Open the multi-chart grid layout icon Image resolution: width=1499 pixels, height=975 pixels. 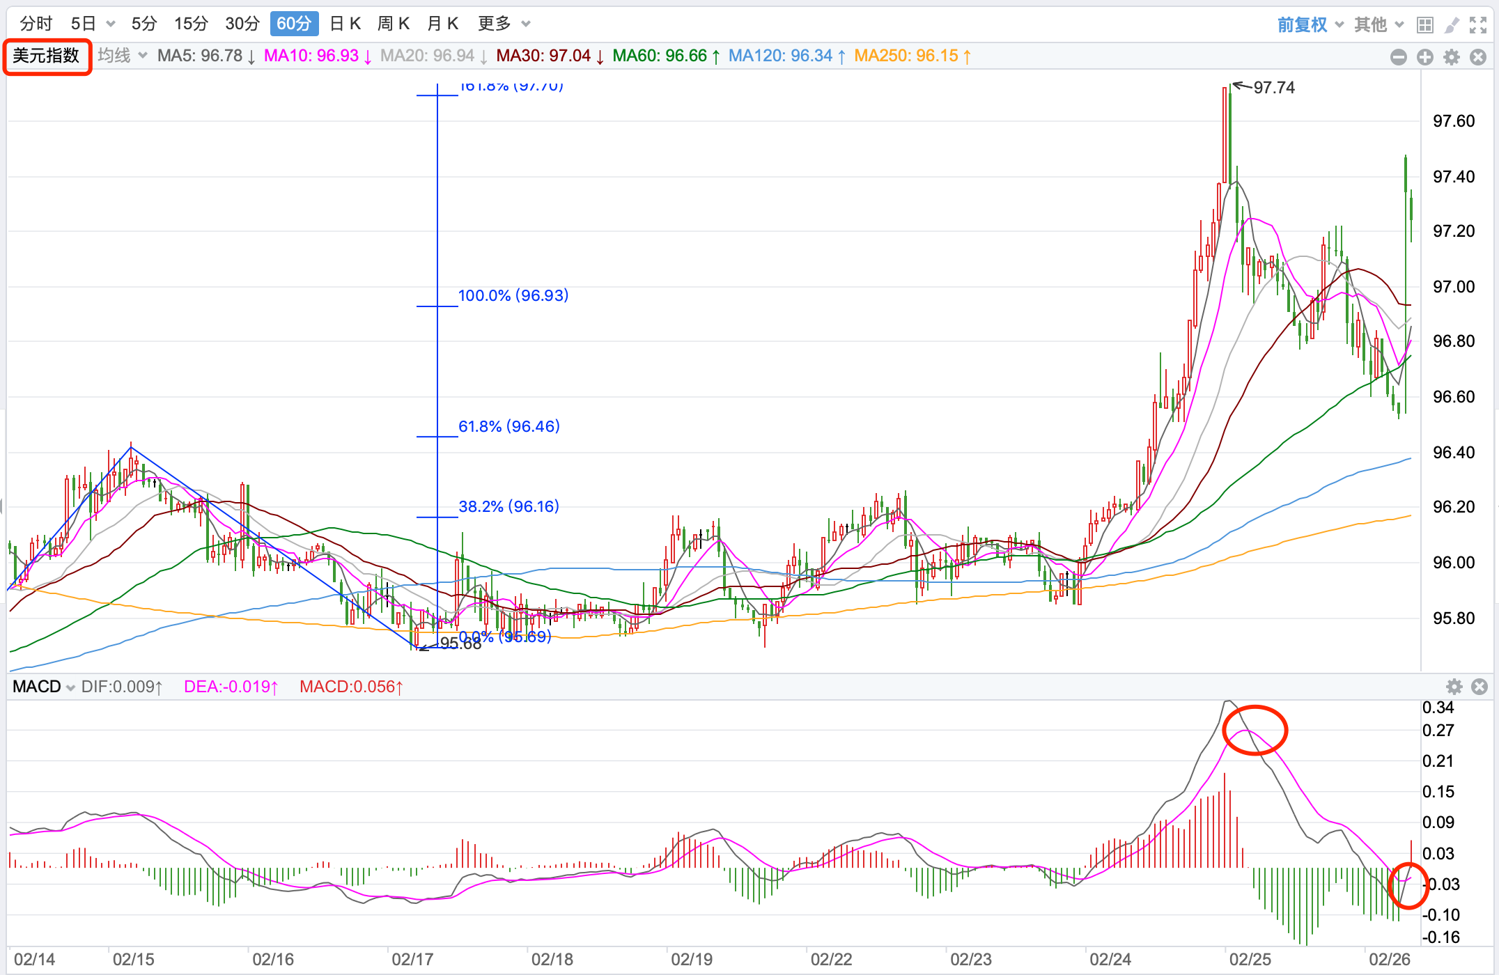pos(1425,25)
